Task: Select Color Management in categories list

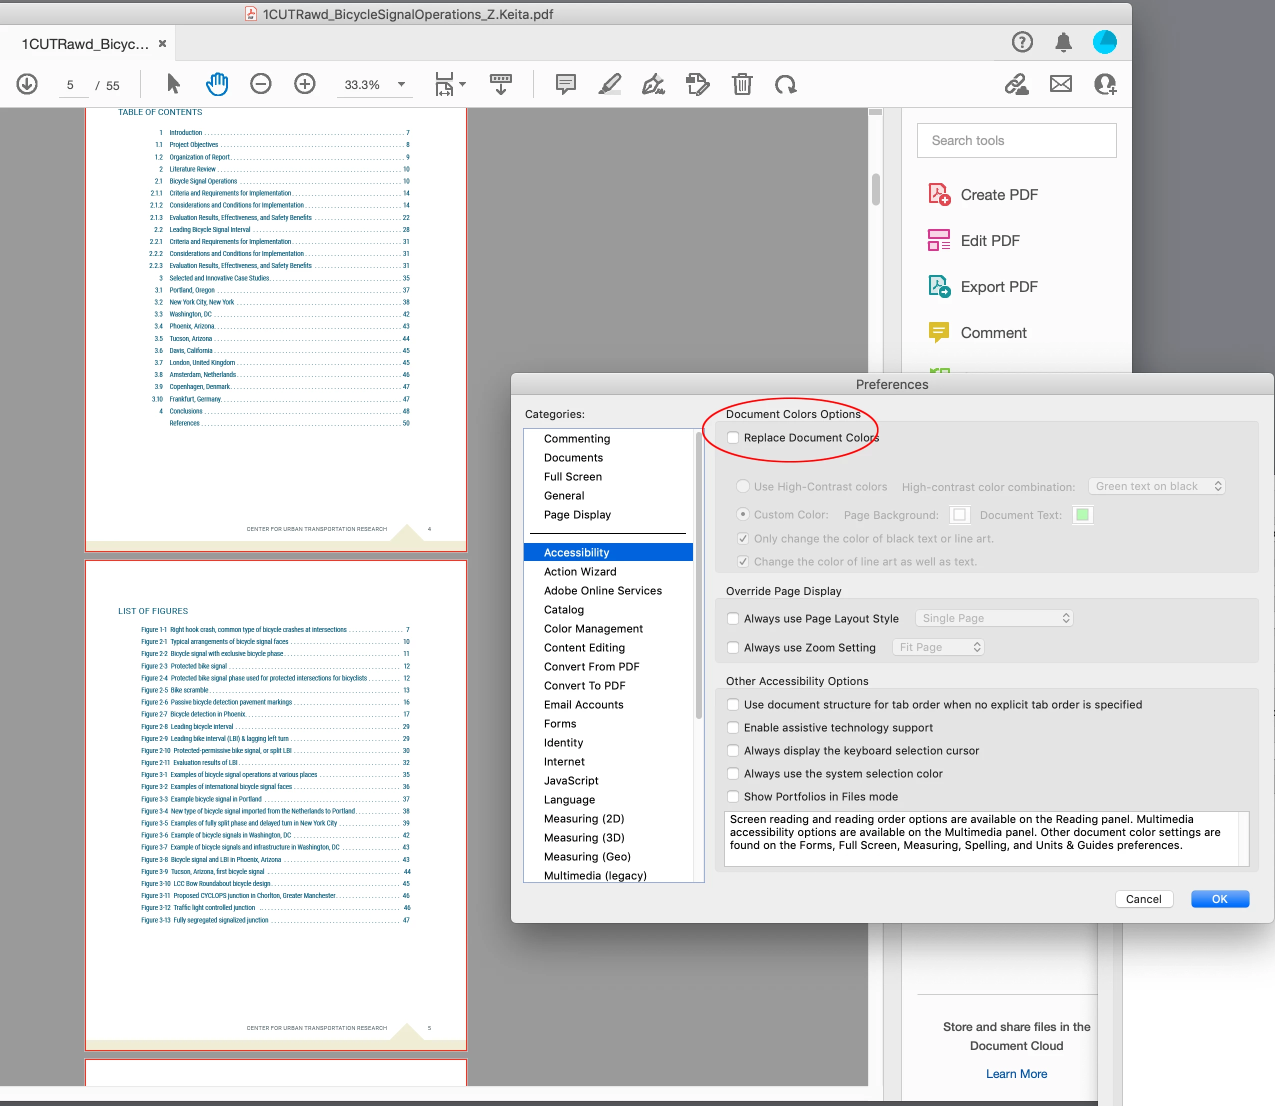Action: 593,628
